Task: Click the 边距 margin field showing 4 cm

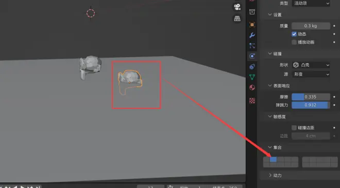Action: 311,136
